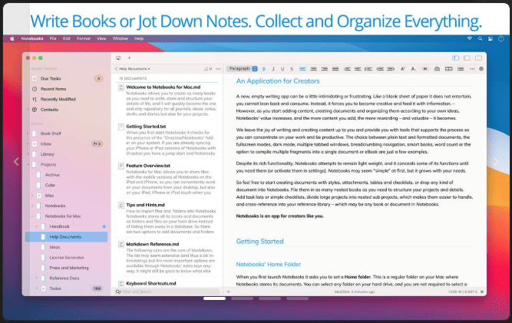The width and height of the screenshot is (512, 323).
Task: Expand the Library book arrow
Action: (28, 154)
